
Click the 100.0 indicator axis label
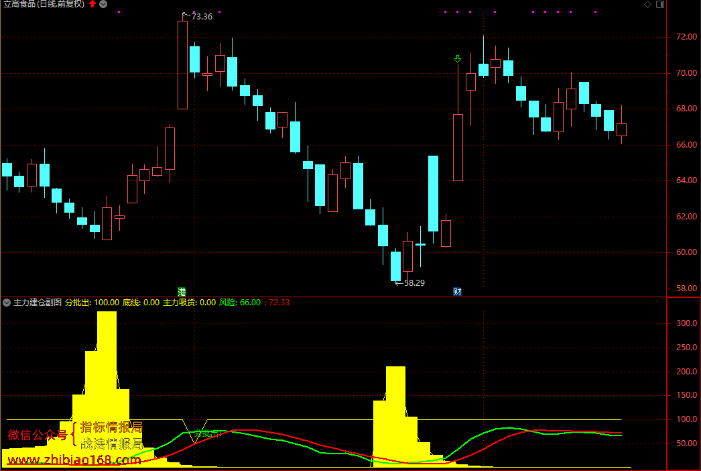tap(686, 419)
